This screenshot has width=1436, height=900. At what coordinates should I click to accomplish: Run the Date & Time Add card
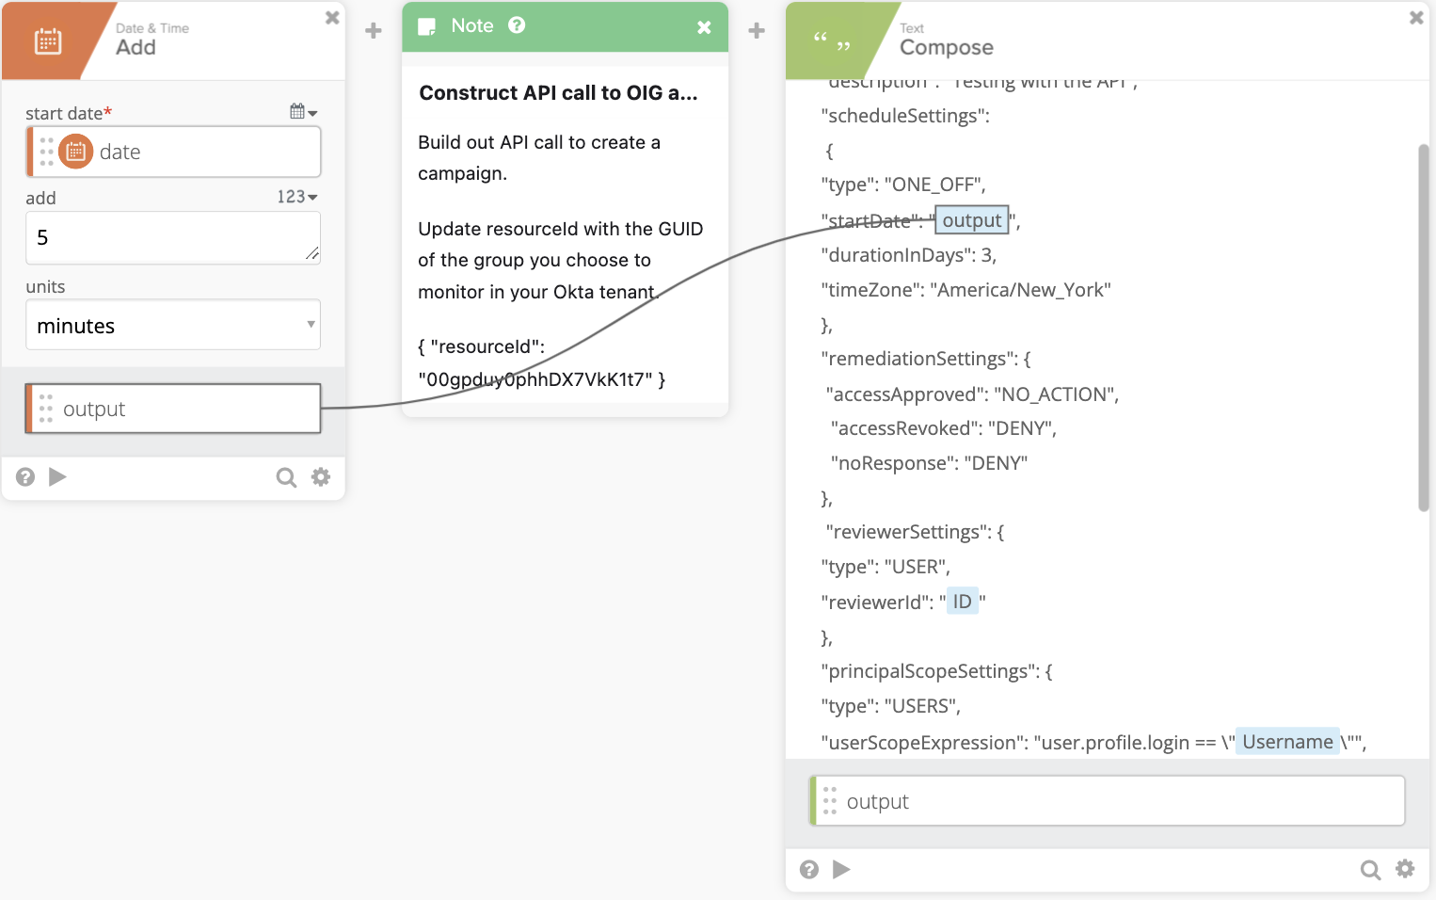tap(57, 477)
